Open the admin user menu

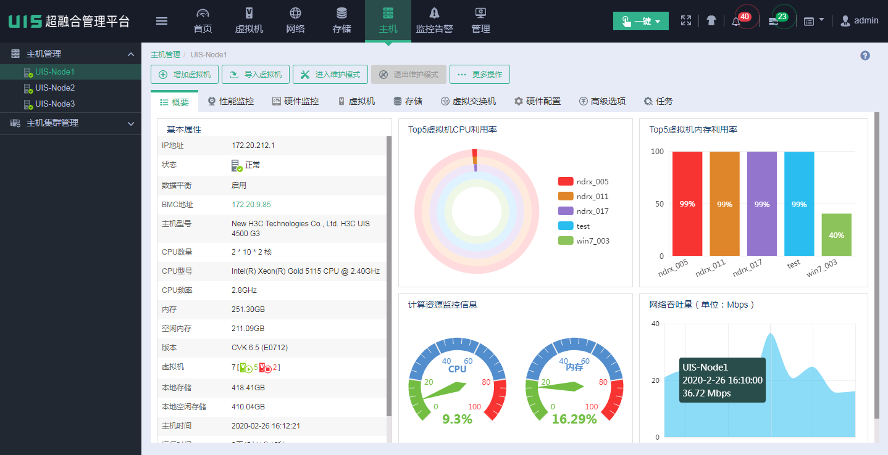coord(860,21)
